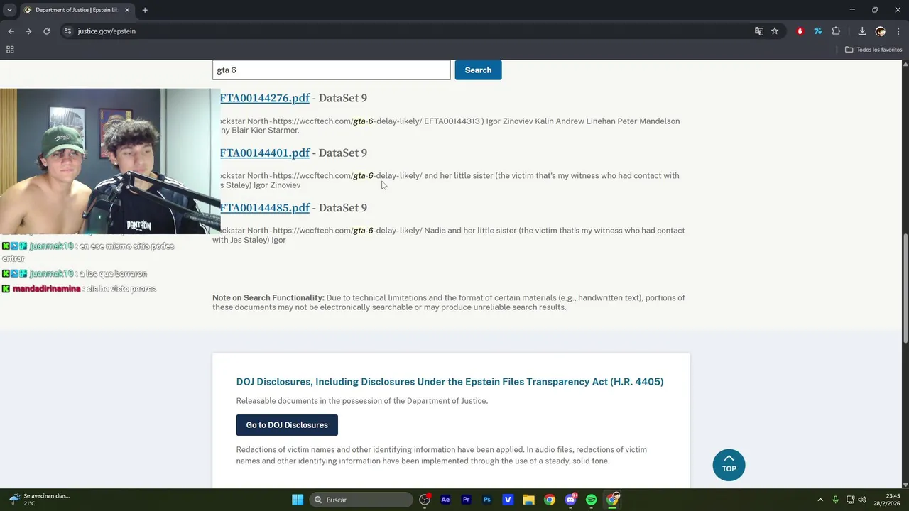This screenshot has height=511, width=909.
Task: Open a new browser tab
Action: [145, 10]
